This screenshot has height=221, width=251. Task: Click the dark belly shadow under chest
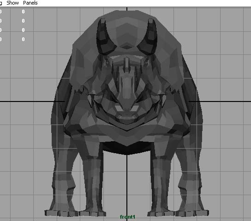coord(127,149)
